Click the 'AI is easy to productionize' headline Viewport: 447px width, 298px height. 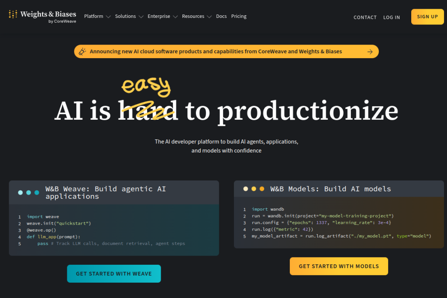227,103
